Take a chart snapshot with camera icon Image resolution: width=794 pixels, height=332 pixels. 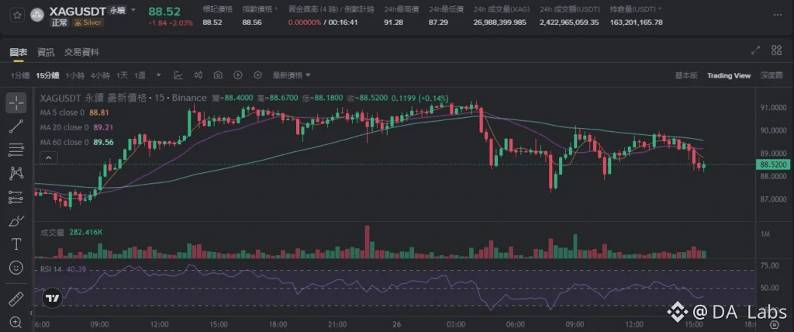(218, 75)
